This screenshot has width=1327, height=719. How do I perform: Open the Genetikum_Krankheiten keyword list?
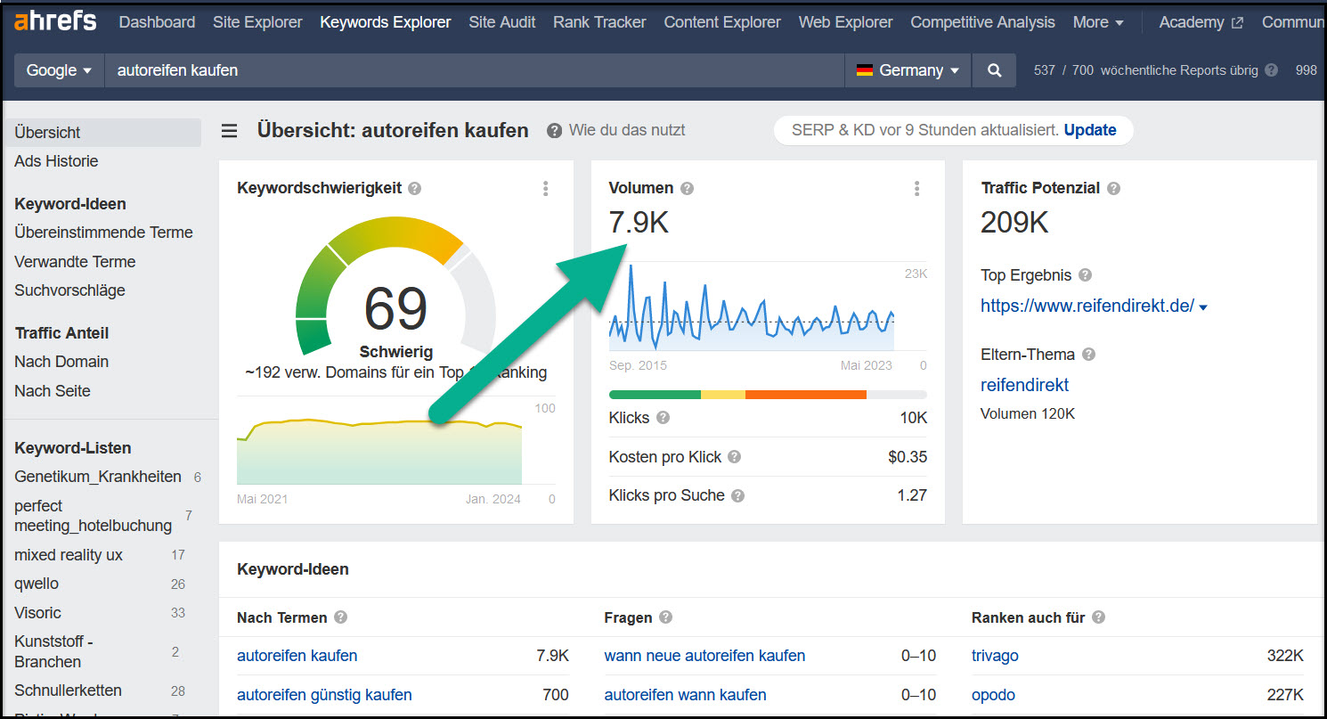click(98, 477)
